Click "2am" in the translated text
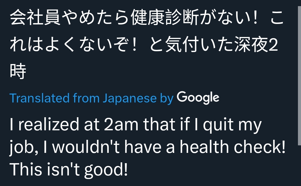This screenshot has width=301, height=186. click(121, 125)
